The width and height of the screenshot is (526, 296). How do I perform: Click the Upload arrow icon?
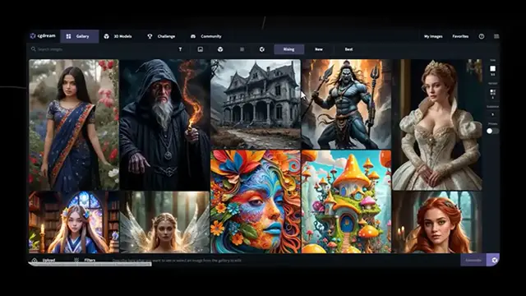[35, 260]
